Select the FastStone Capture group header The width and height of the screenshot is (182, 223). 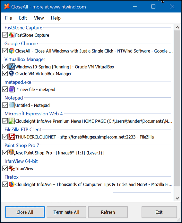pyautogui.click(x=23, y=28)
